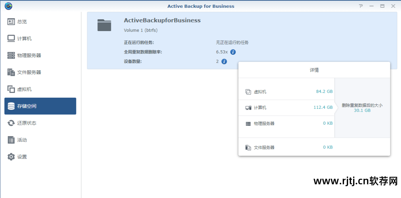The height and width of the screenshot is (198, 401).
Task: Click the 物理服务器 server icon in sidebar
Action: (11, 55)
